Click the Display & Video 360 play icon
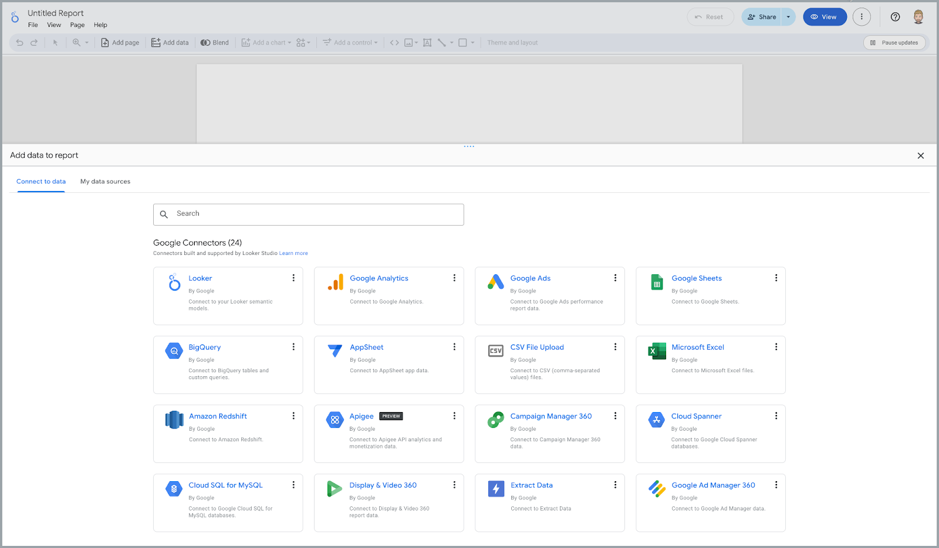This screenshot has width=939, height=548. click(x=335, y=488)
